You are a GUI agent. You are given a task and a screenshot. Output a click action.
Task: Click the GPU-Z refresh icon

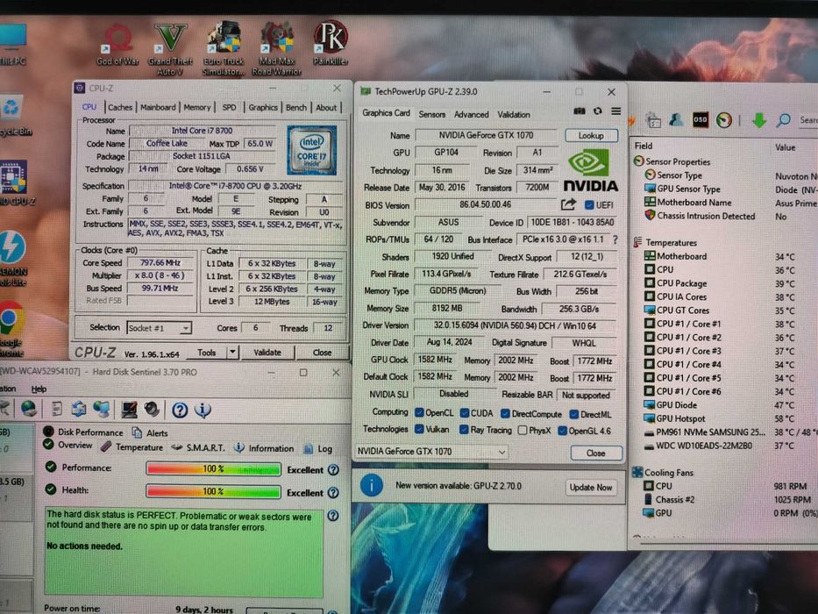click(x=598, y=111)
